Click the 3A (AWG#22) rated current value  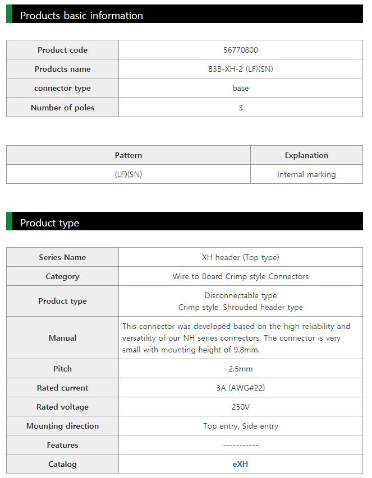point(240,388)
